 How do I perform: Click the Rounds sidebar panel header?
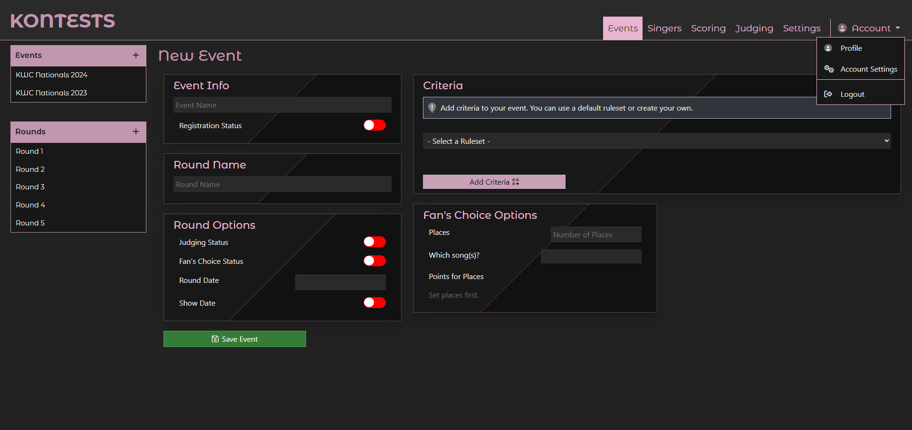(x=78, y=132)
